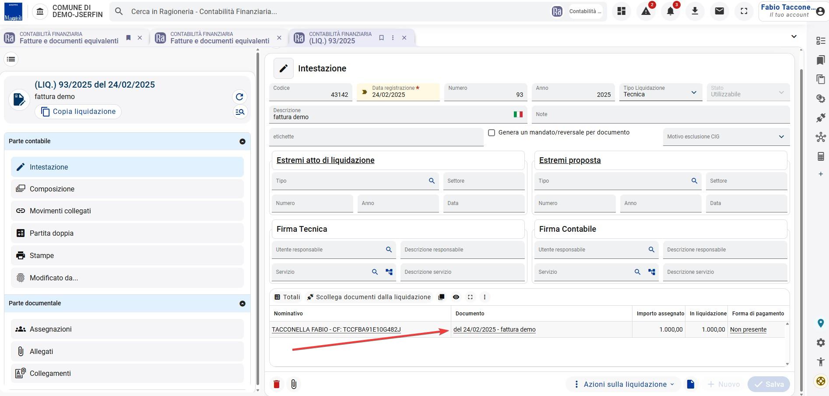The width and height of the screenshot is (829, 396).
Task: Open the mail envelope icon
Action: coord(719,11)
